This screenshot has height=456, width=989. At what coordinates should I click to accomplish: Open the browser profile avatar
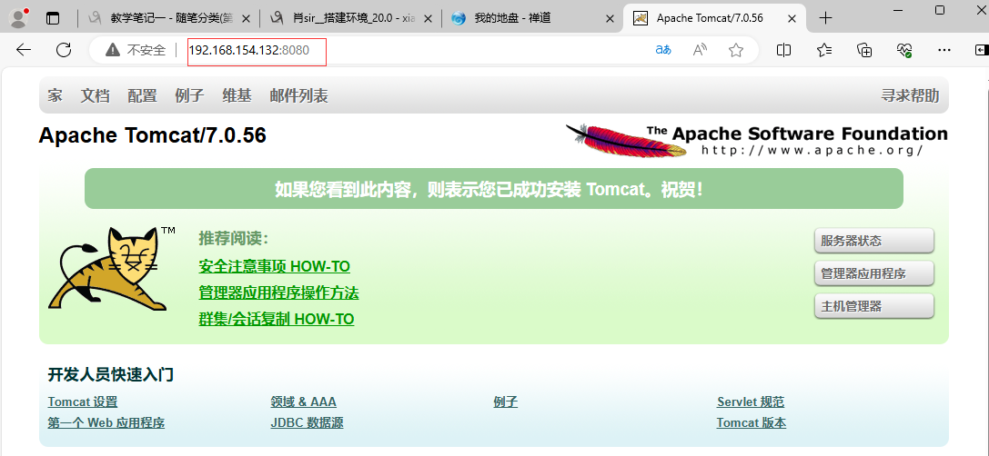tap(19, 17)
